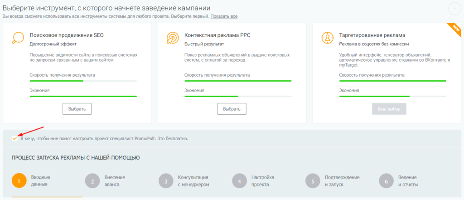Click the SEO magnifying glass icon
Viewport: 464px width, 200px height.
pos(17,38)
